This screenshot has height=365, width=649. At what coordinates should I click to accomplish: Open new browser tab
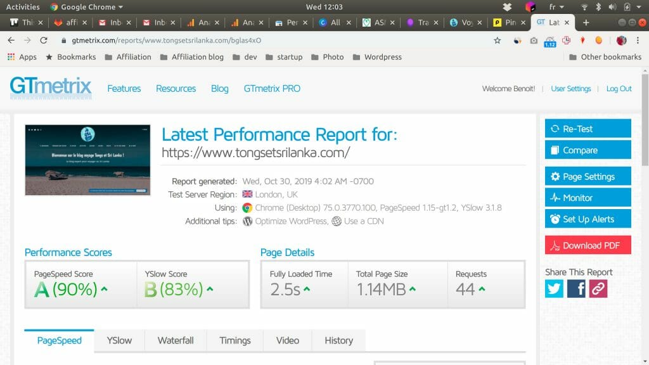click(586, 23)
